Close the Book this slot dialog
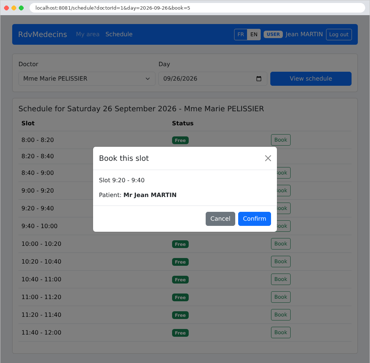The height and width of the screenshot is (363, 370). (x=268, y=158)
